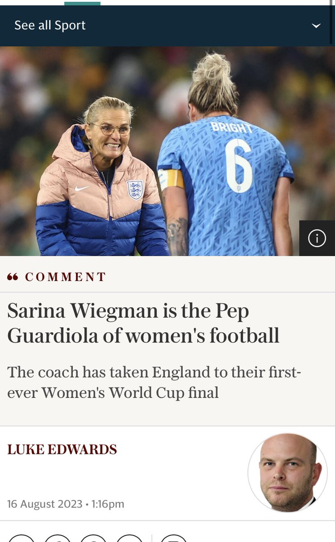Tap the first circular share icon below date
This screenshot has height=542, width=335.
tap(21, 538)
